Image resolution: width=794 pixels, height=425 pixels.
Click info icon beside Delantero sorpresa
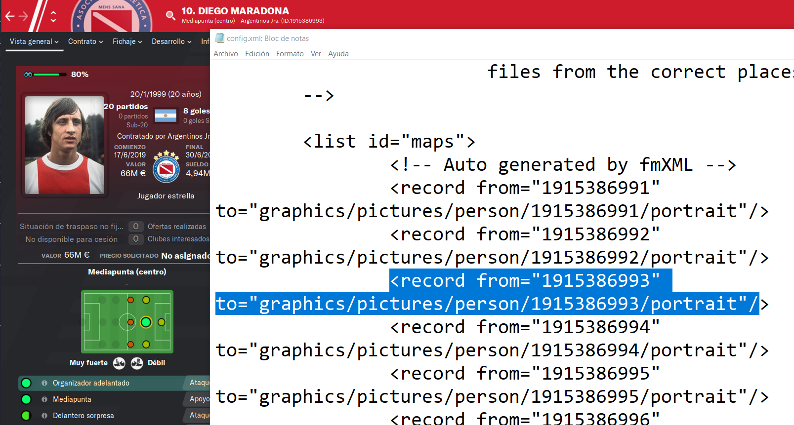[44, 416]
